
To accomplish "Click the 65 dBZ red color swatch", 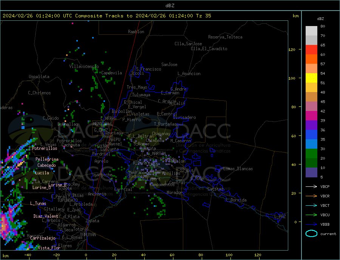I will click(x=311, y=49).
